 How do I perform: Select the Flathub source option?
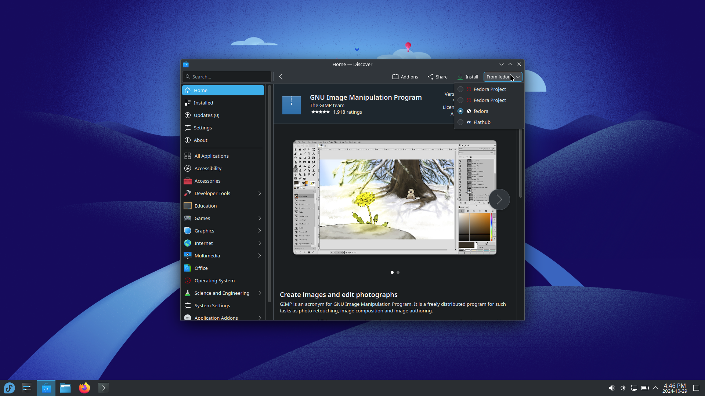point(489,122)
